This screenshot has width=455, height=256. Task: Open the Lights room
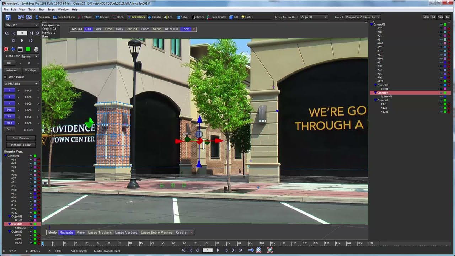point(247,17)
